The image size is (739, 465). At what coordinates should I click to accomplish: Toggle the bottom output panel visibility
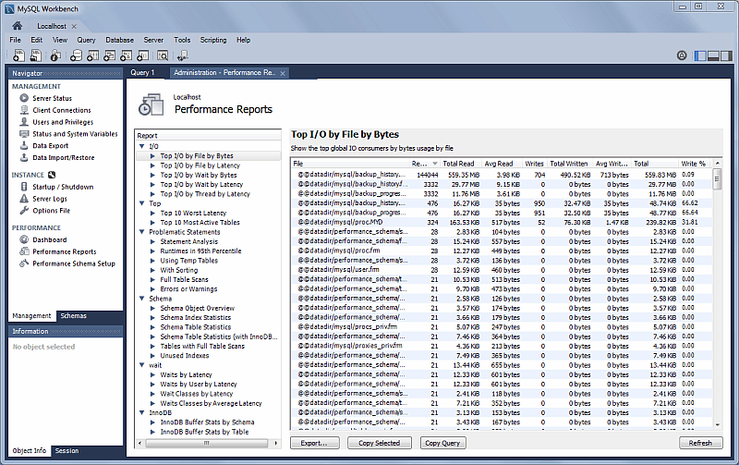tap(713, 55)
